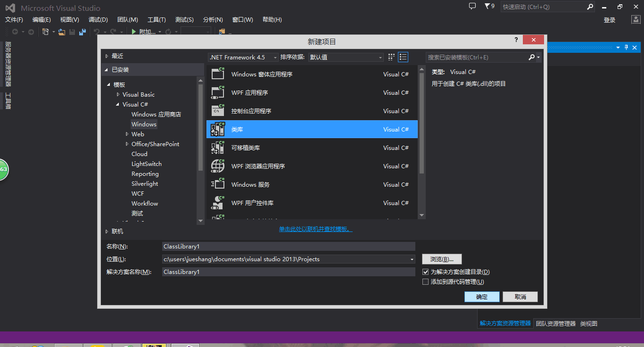Switch to the 类视图 tab
644x347 pixels.
(588, 323)
